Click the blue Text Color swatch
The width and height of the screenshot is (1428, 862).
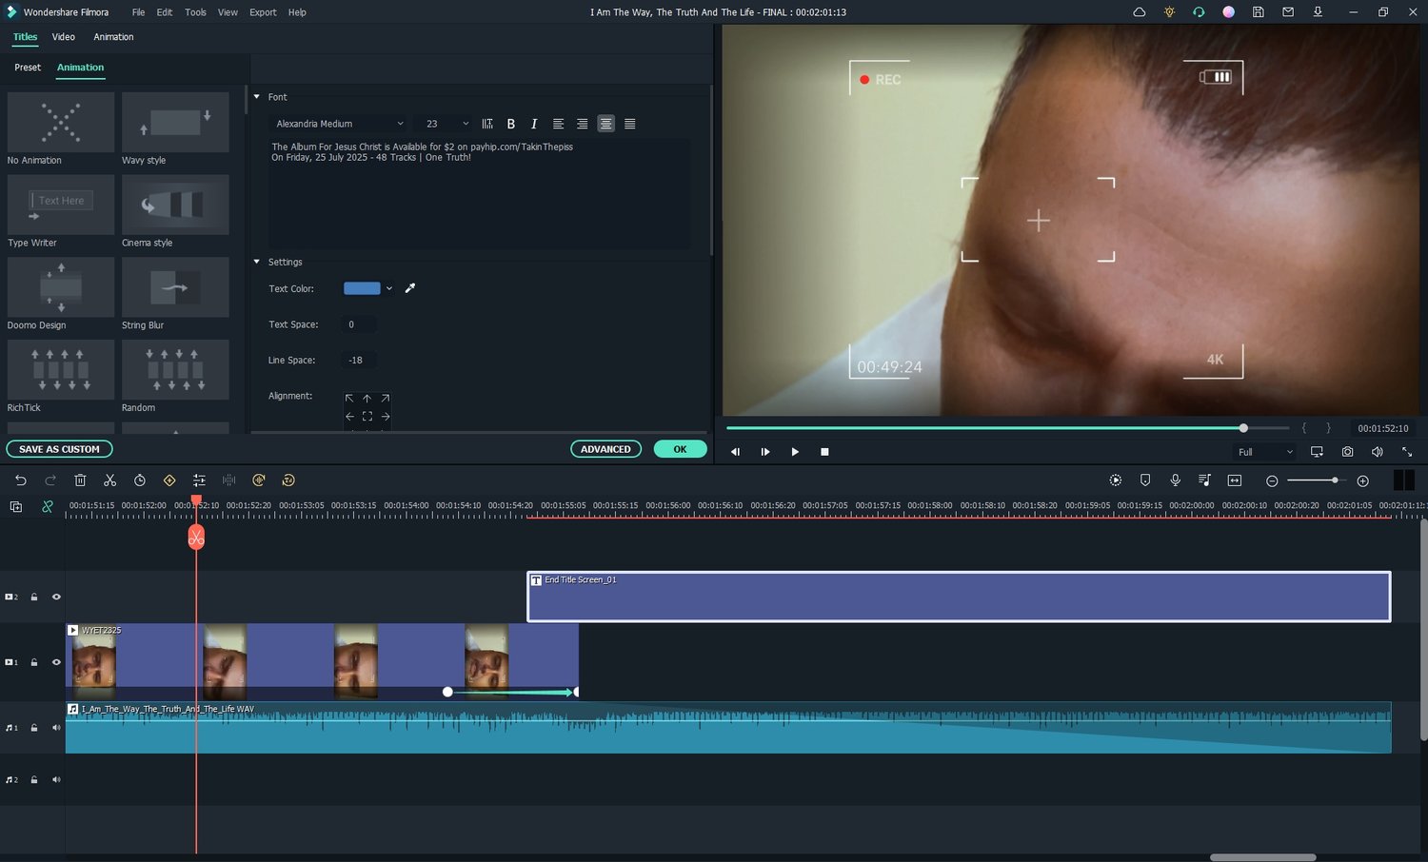click(362, 288)
